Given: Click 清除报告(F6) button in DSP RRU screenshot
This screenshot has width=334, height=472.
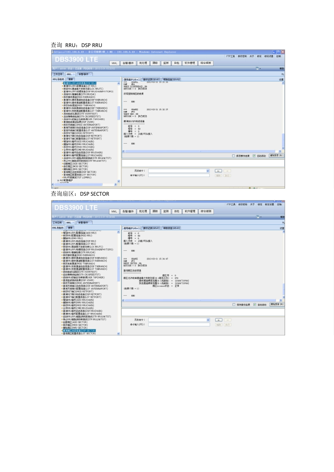Looking at the screenshot, I should click(276, 156).
